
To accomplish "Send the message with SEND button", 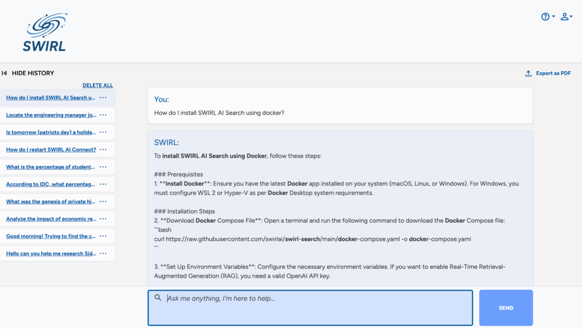I will click(x=506, y=308).
